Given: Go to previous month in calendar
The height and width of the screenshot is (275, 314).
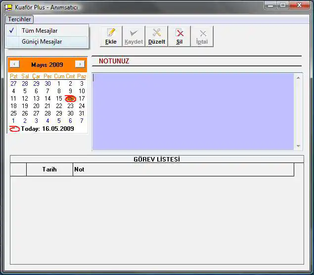Looking at the screenshot, I should [x=15, y=64].
